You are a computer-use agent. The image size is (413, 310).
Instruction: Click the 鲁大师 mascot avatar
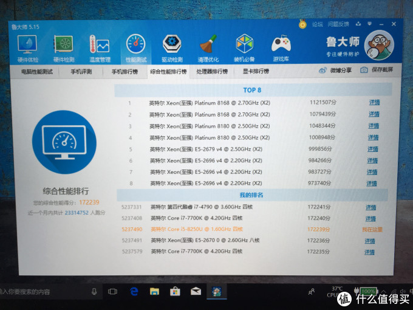pos(379,45)
